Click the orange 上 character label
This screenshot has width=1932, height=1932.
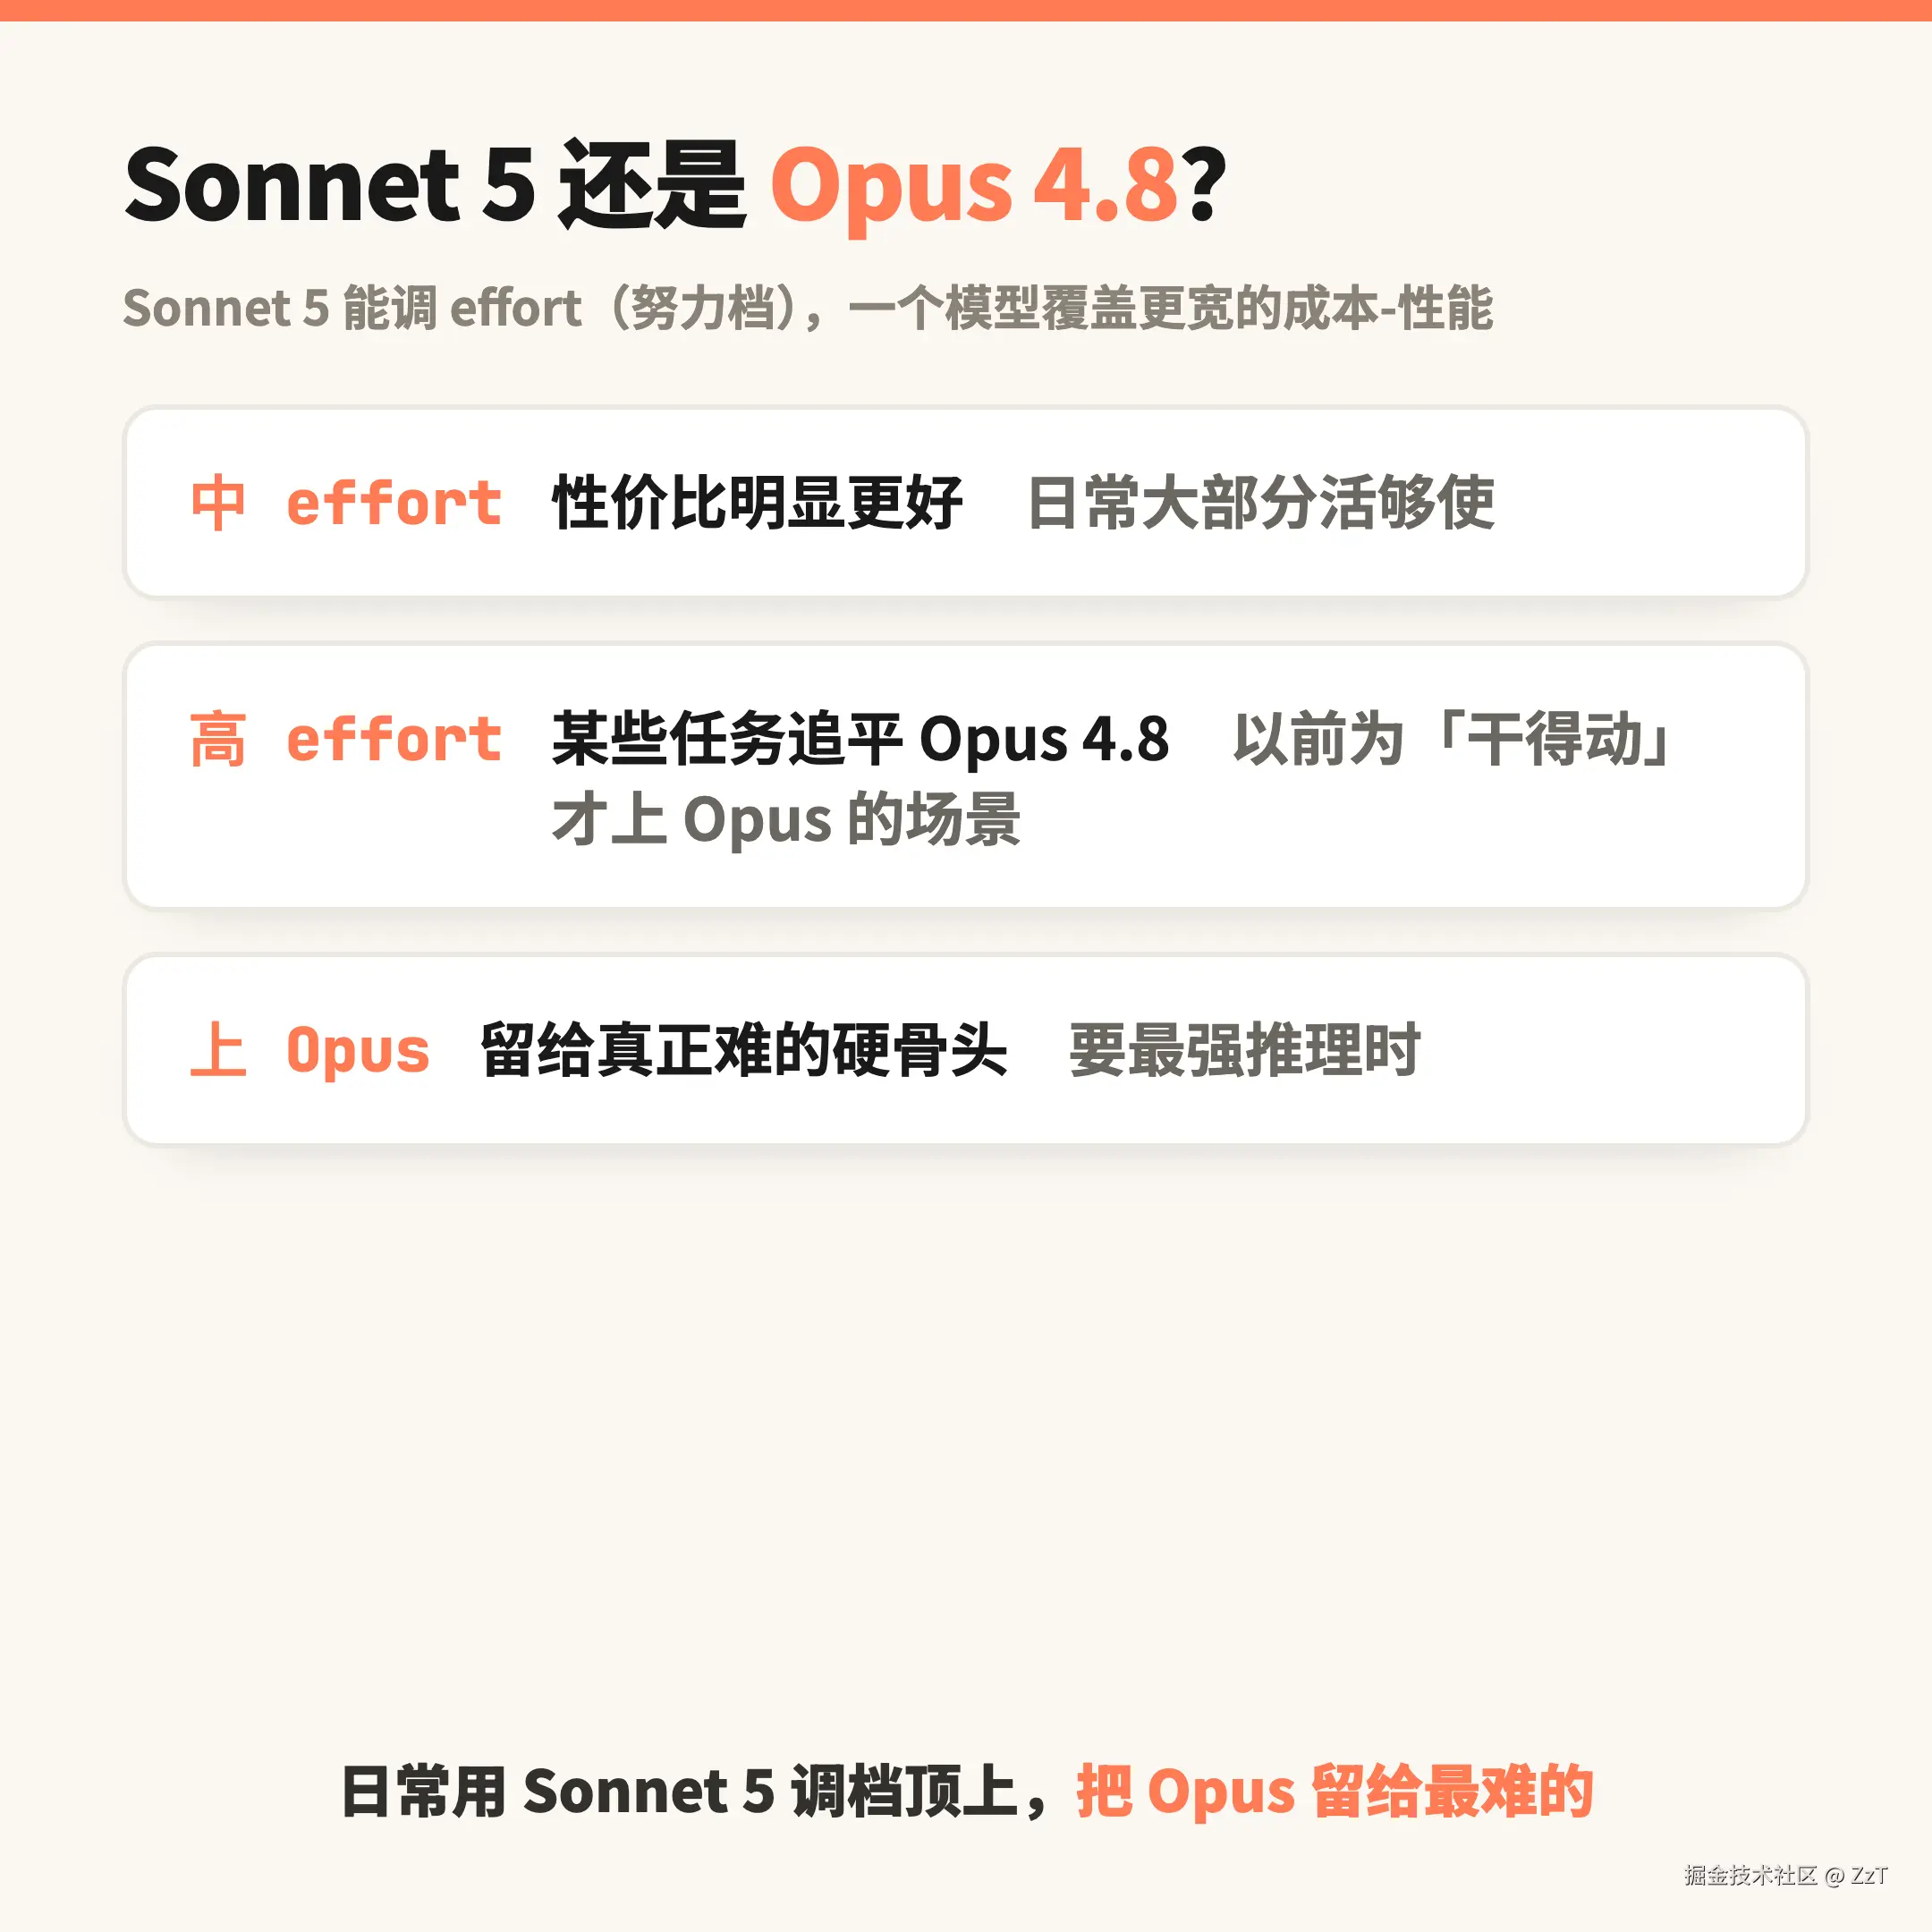pyautogui.click(x=218, y=1050)
